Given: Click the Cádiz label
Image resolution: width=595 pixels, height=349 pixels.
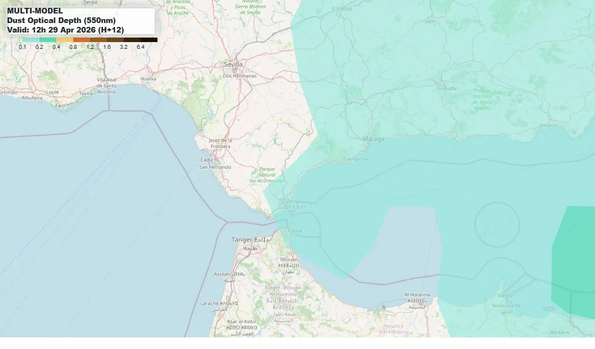Looking at the screenshot, I should (208, 159).
